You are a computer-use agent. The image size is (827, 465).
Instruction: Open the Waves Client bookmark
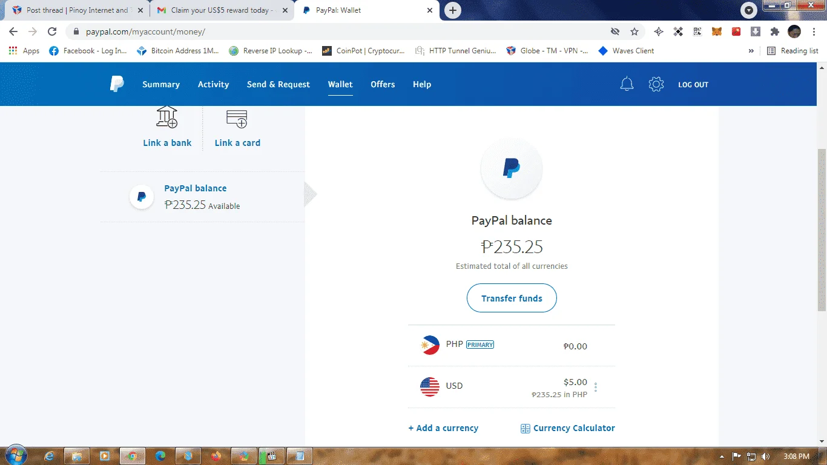(626, 51)
